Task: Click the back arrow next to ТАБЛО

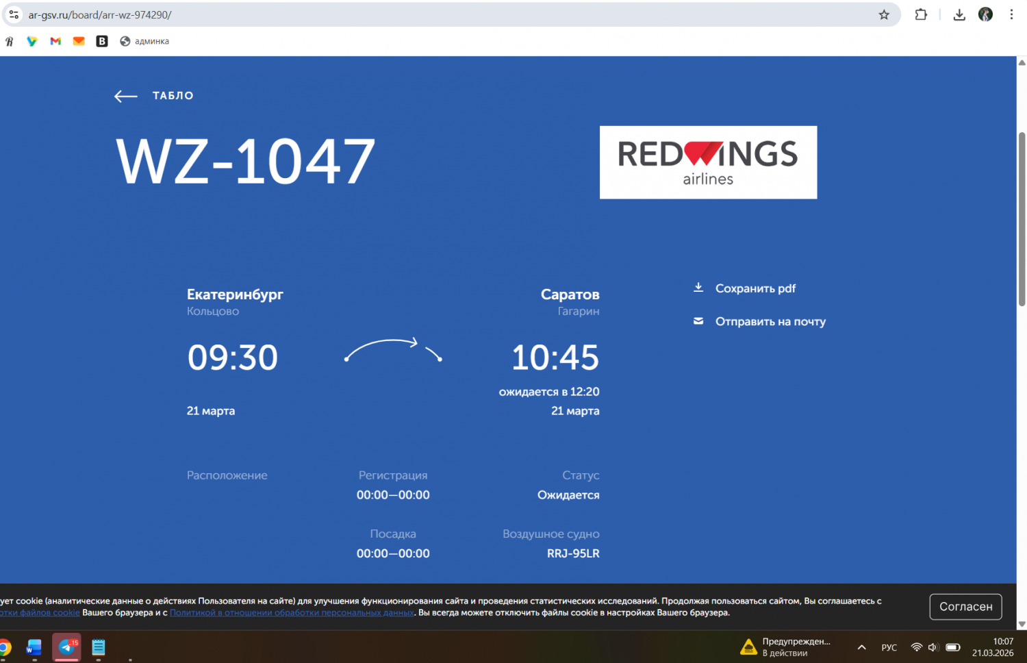Action: (x=125, y=97)
